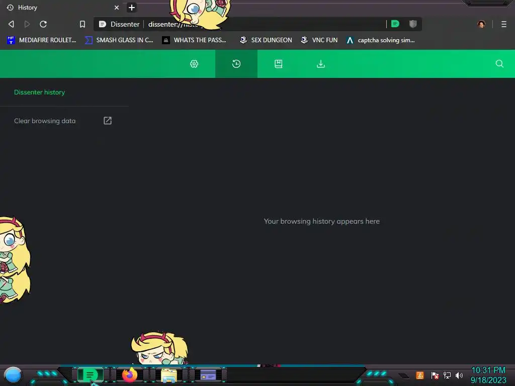This screenshot has height=386, width=515.
Task: Open Action Center flag tray icon
Action: [x=435, y=375]
